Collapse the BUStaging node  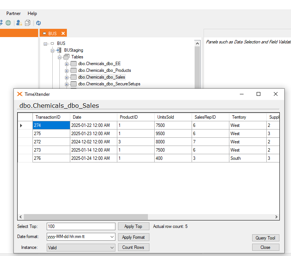pyautogui.click(x=53, y=51)
